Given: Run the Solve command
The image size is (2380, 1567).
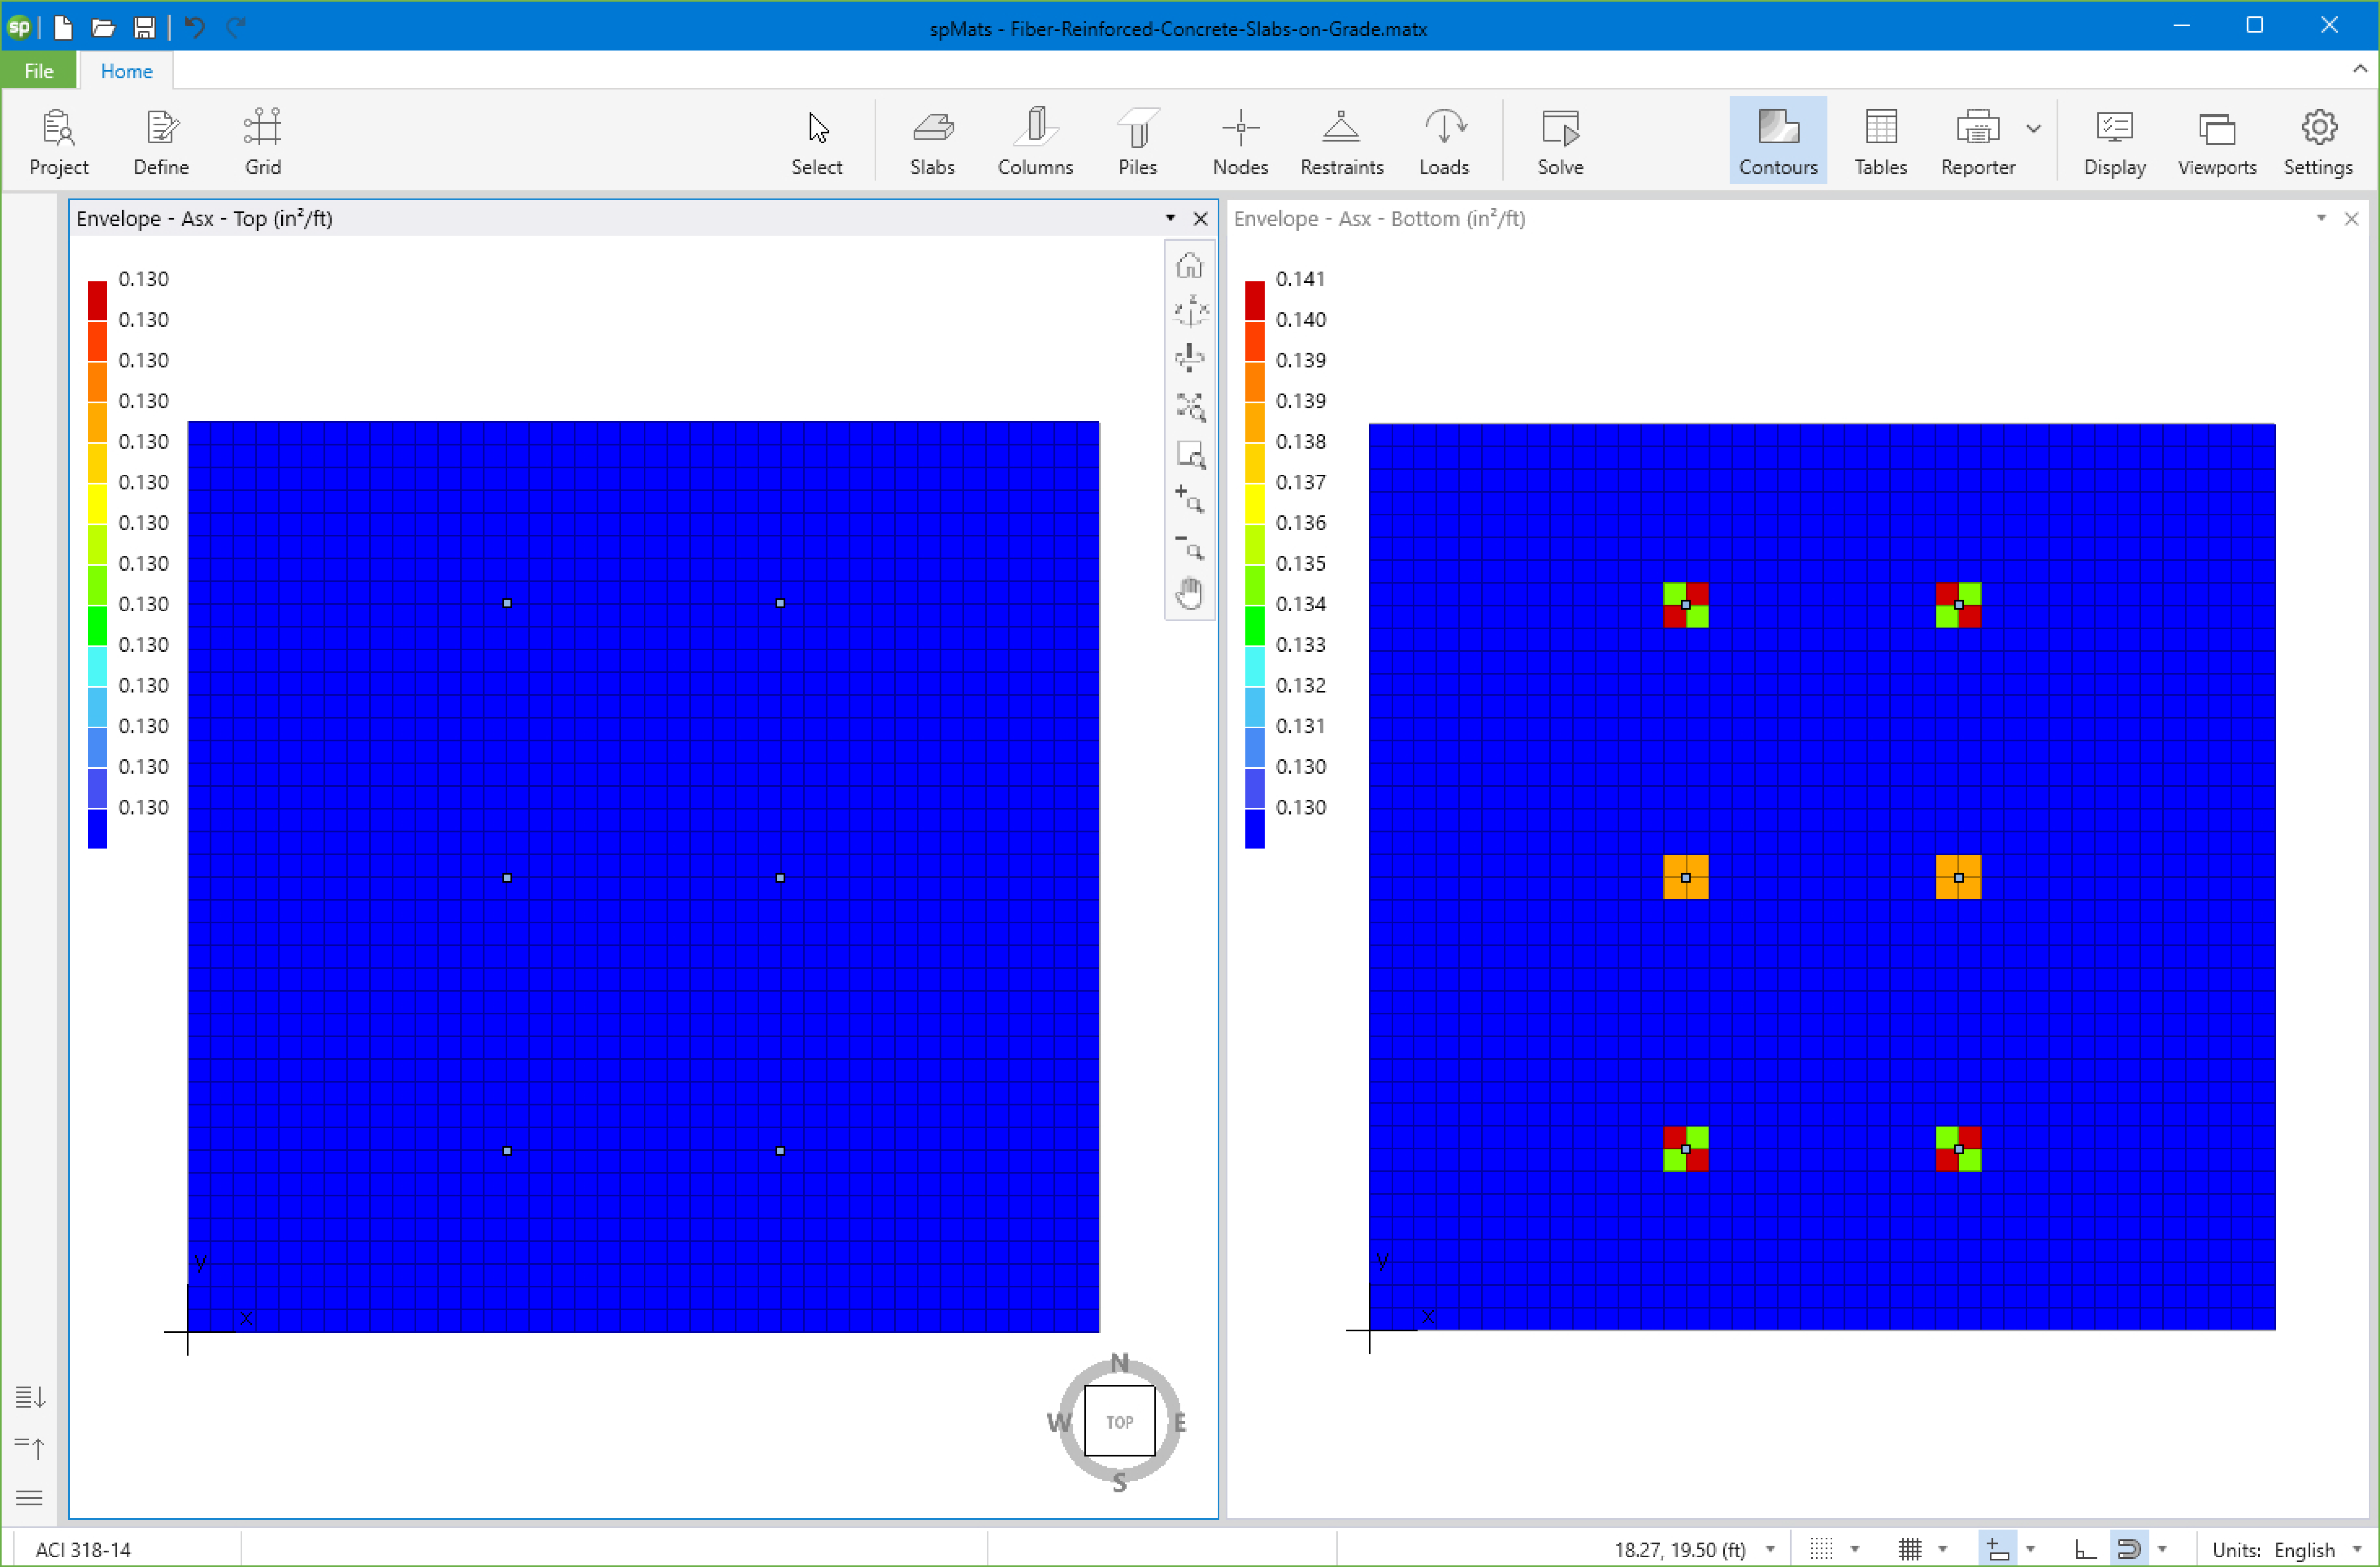Looking at the screenshot, I should pos(1559,141).
